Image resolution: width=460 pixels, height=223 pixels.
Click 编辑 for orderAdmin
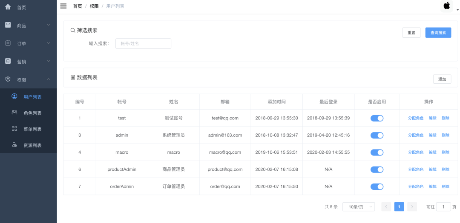432,186
